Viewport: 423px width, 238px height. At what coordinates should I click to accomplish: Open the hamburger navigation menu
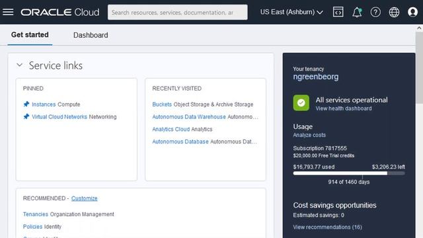click(x=8, y=12)
